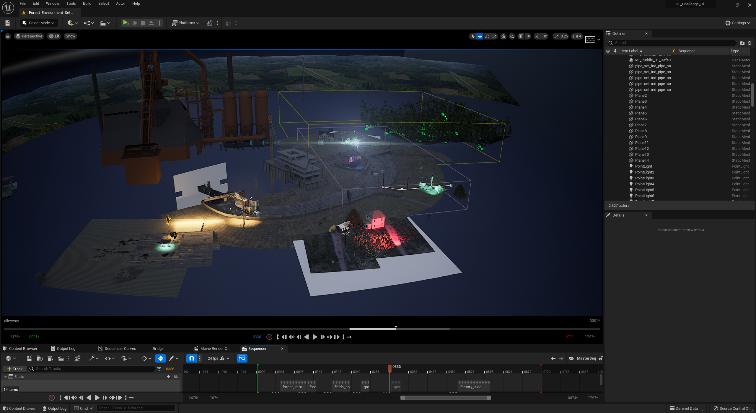The width and height of the screenshot is (756, 413).
Task: Select the rotate transform tool
Action: pyautogui.click(x=487, y=36)
